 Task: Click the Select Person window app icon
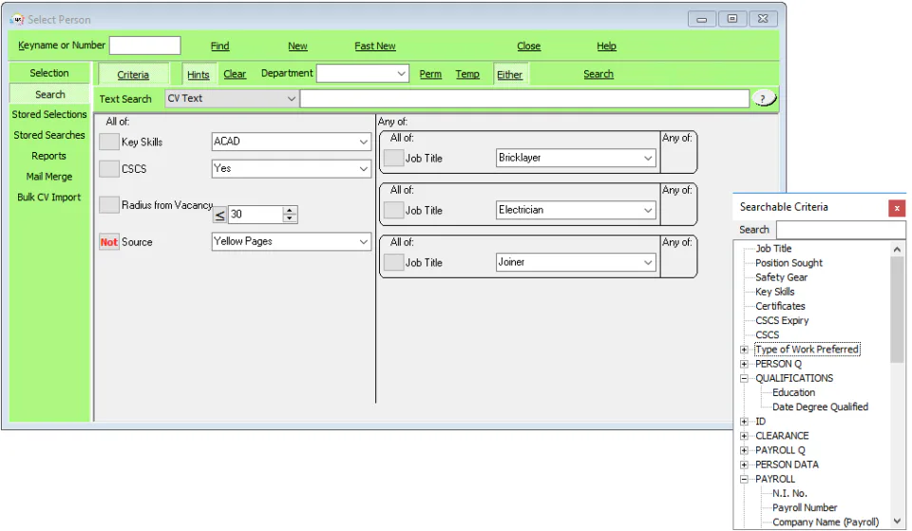17,19
